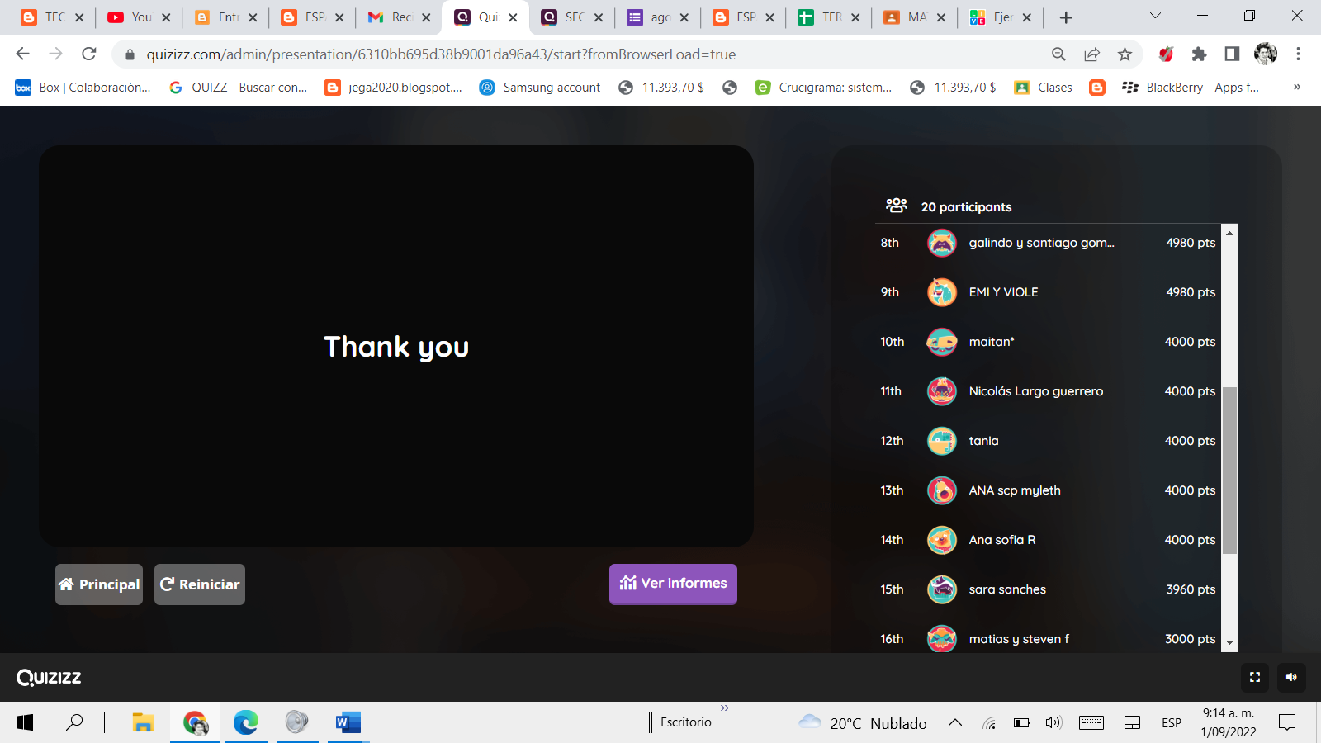
Task: Open Box Colaboración bookmark
Action: coord(83,88)
